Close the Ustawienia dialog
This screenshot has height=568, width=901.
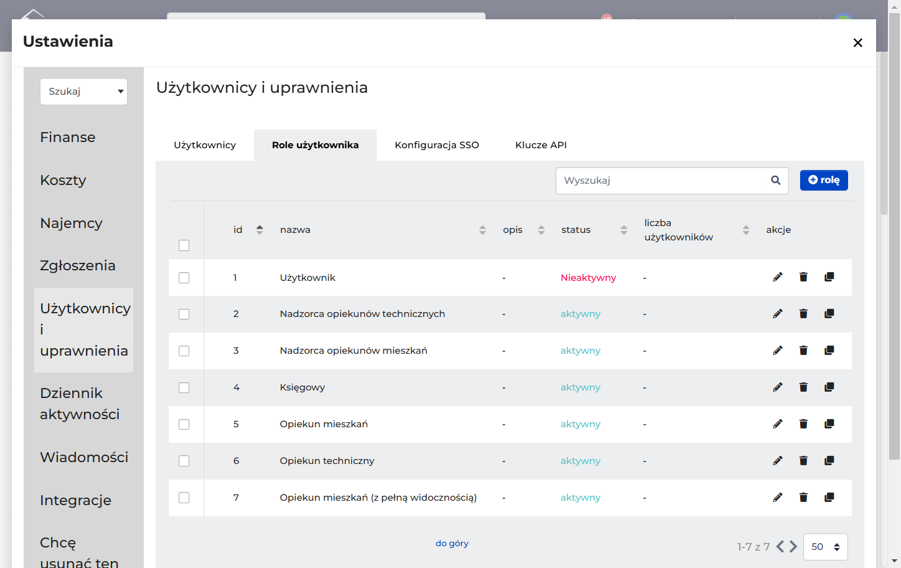(x=858, y=42)
